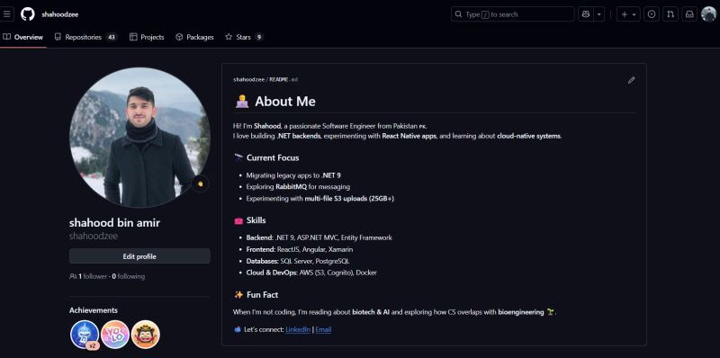Click the Backend skills line
This screenshot has width=720, height=358.
tap(319, 237)
